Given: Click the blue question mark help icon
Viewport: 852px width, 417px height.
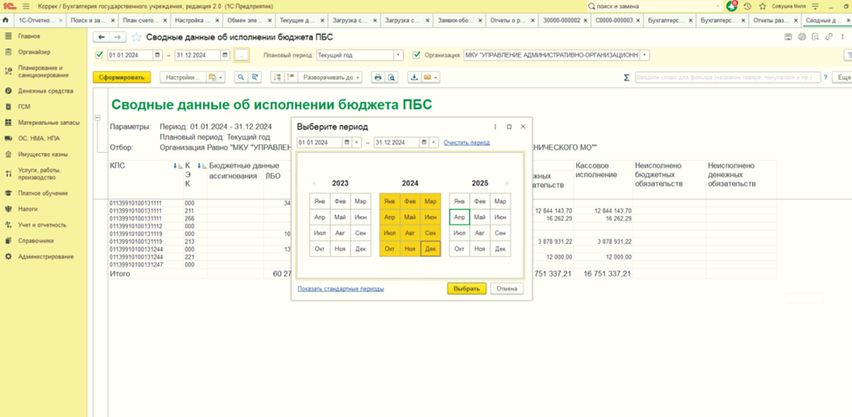Looking at the screenshot, I should [x=825, y=78].
